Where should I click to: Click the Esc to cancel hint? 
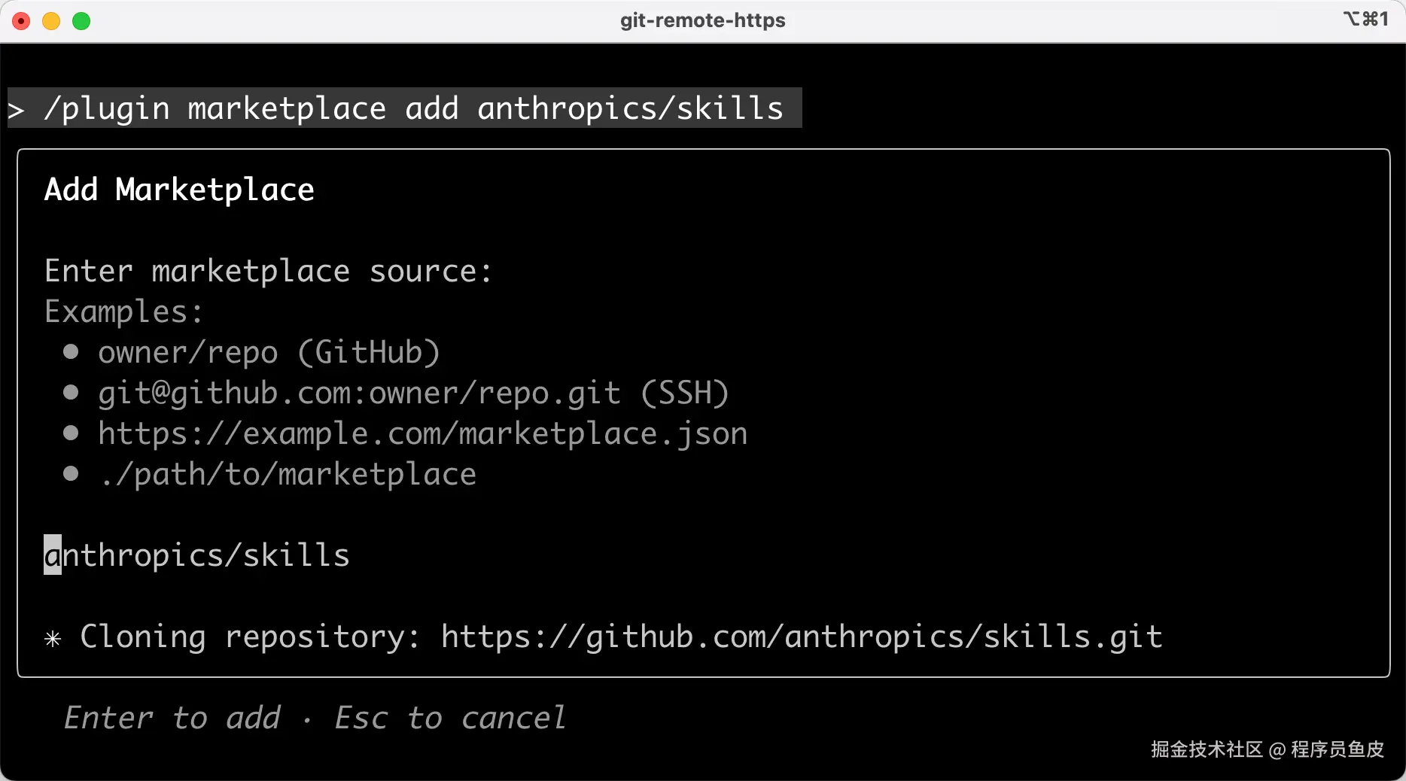coord(450,718)
